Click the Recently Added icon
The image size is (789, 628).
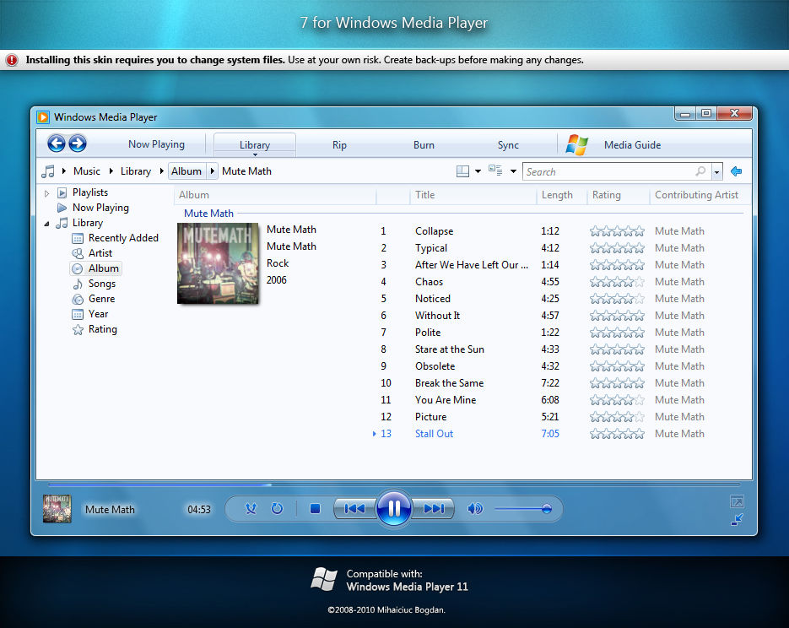(78, 239)
